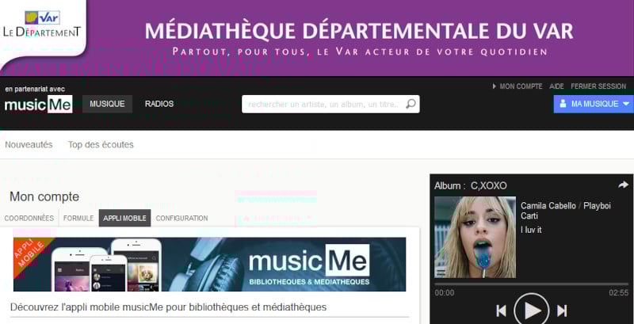
Task: Open the Mon Compte link in header
Action: (521, 86)
